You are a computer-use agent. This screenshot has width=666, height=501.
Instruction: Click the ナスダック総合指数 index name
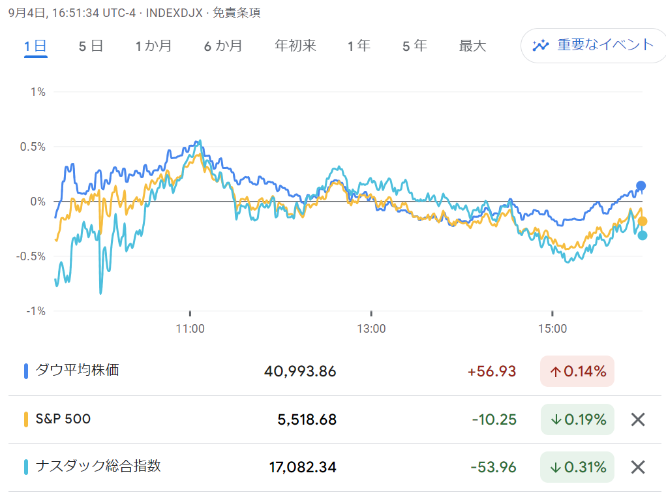(x=98, y=466)
